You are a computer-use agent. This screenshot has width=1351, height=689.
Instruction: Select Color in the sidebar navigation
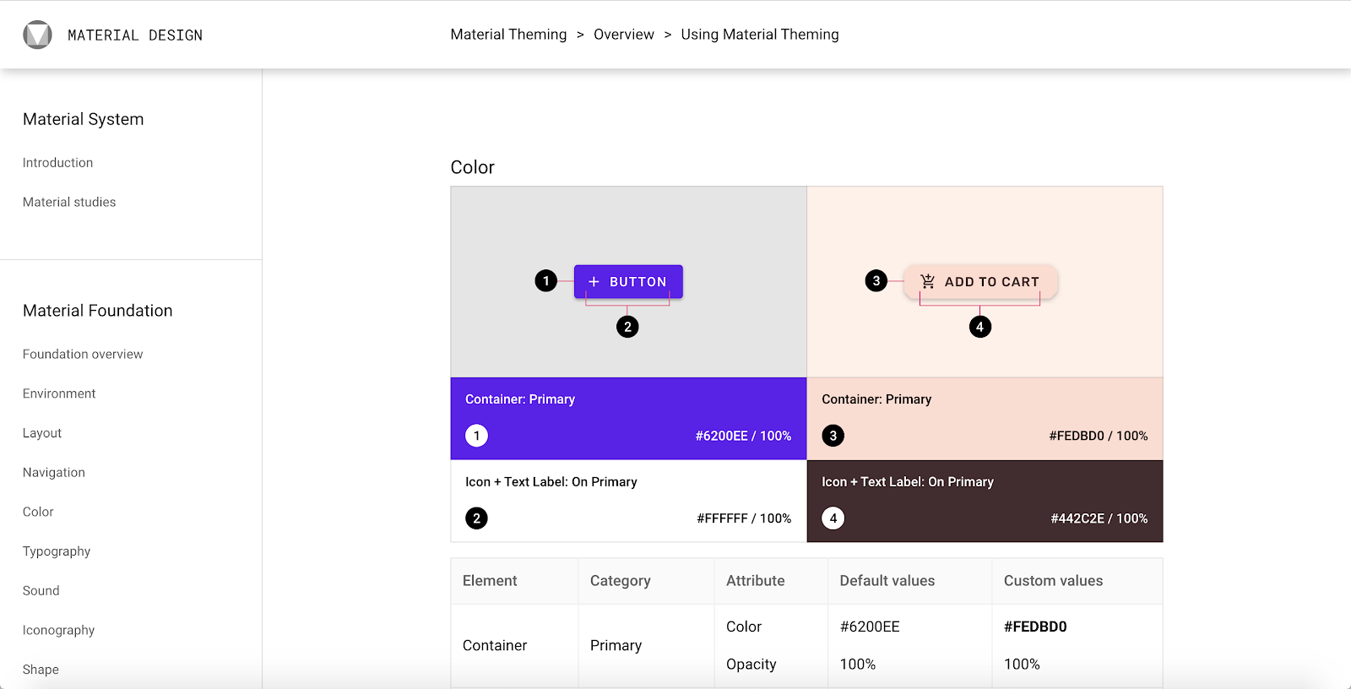coord(38,512)
